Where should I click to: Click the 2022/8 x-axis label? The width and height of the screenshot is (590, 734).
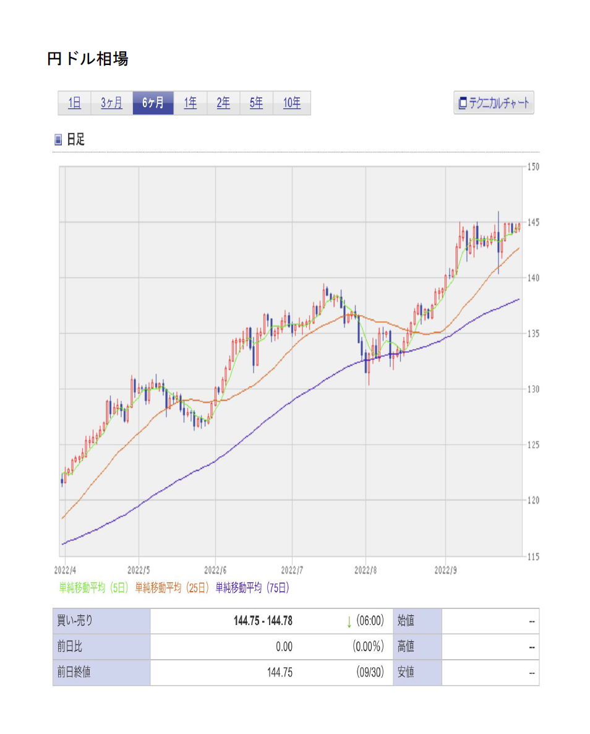click(x=366, y=570)
